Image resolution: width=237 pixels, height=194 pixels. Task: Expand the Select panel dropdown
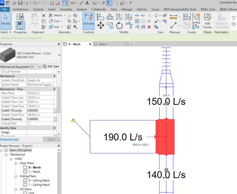[10, 32]
